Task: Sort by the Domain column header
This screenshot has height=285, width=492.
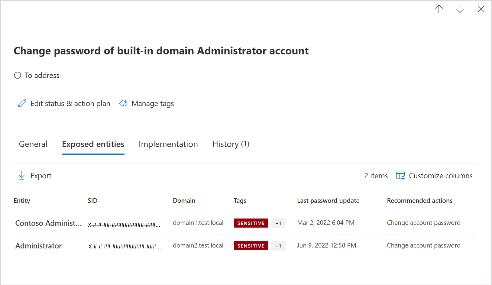Action: pyautogui.click(x=184, y=201)
